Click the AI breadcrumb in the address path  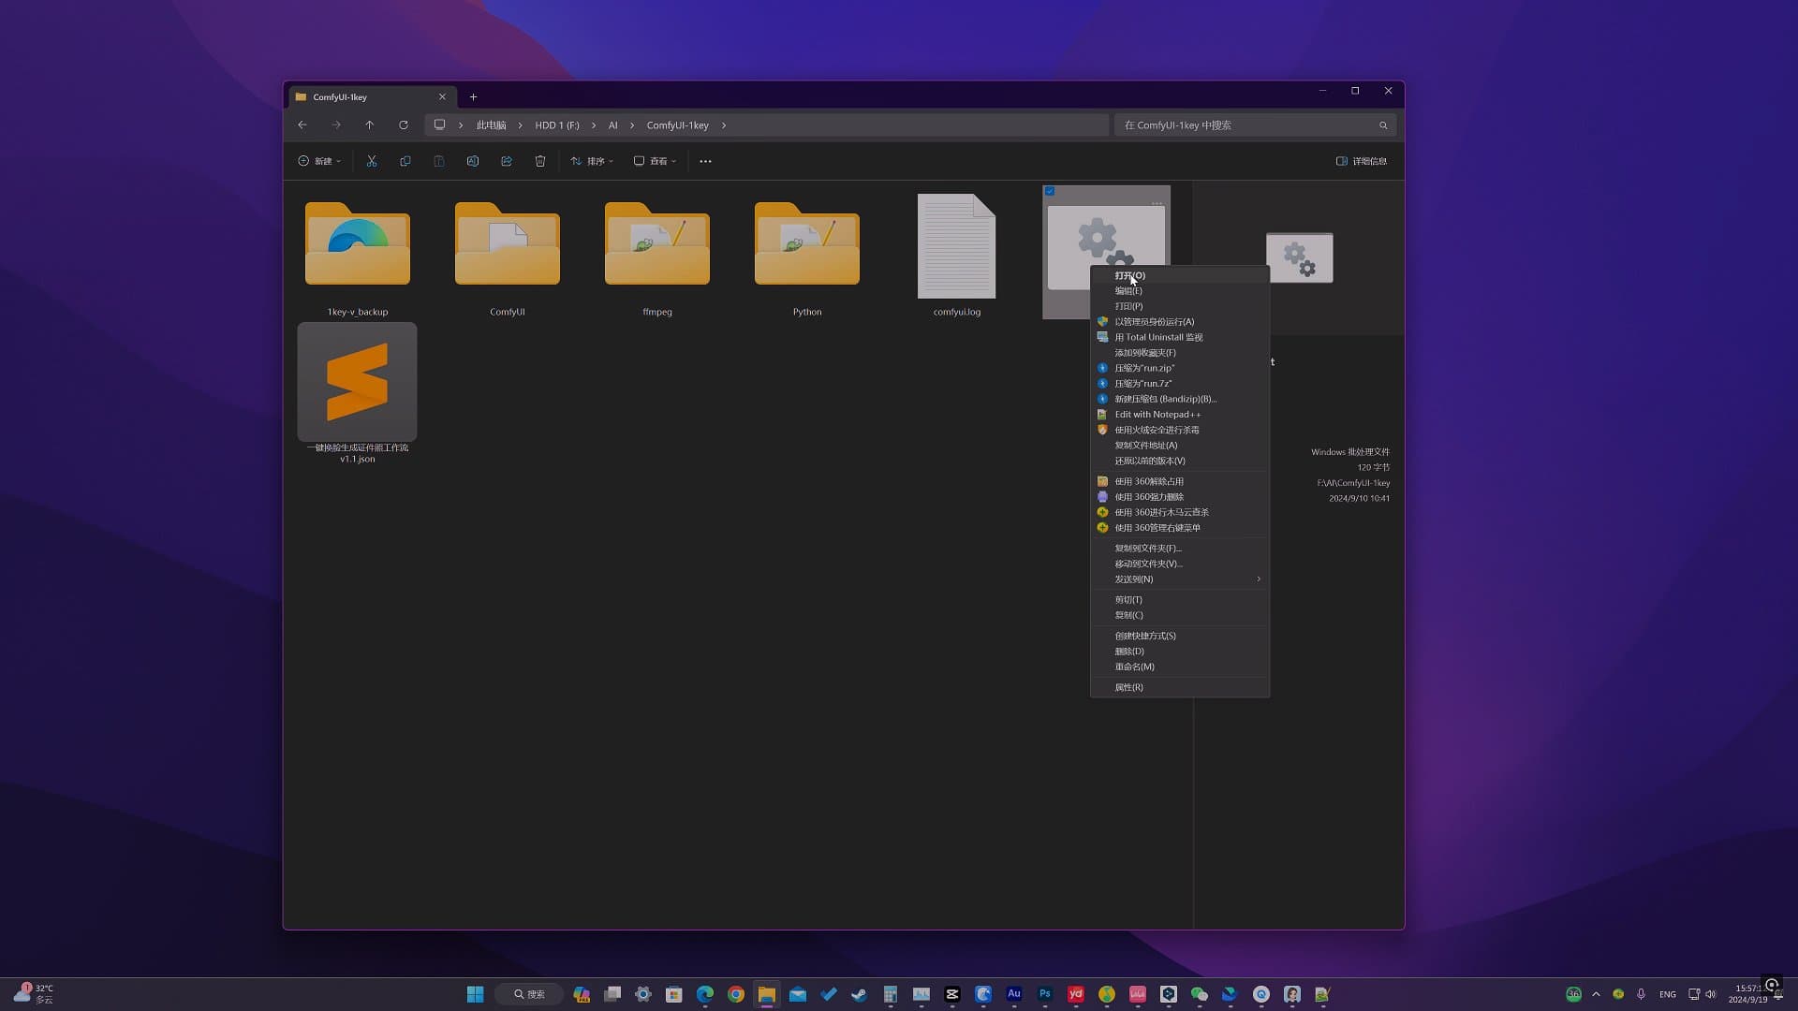click(x=612, y=125)
